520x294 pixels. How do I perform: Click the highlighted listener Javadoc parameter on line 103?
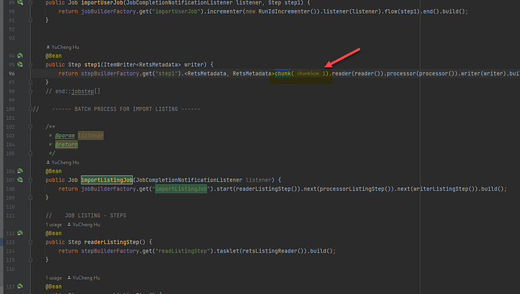90,136
